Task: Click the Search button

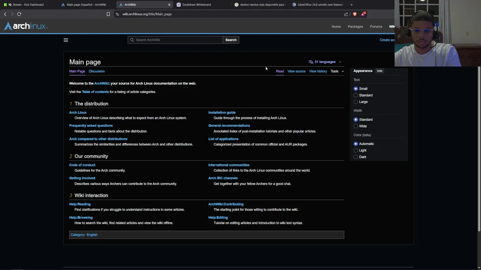Action: click(x=231, y=40)
